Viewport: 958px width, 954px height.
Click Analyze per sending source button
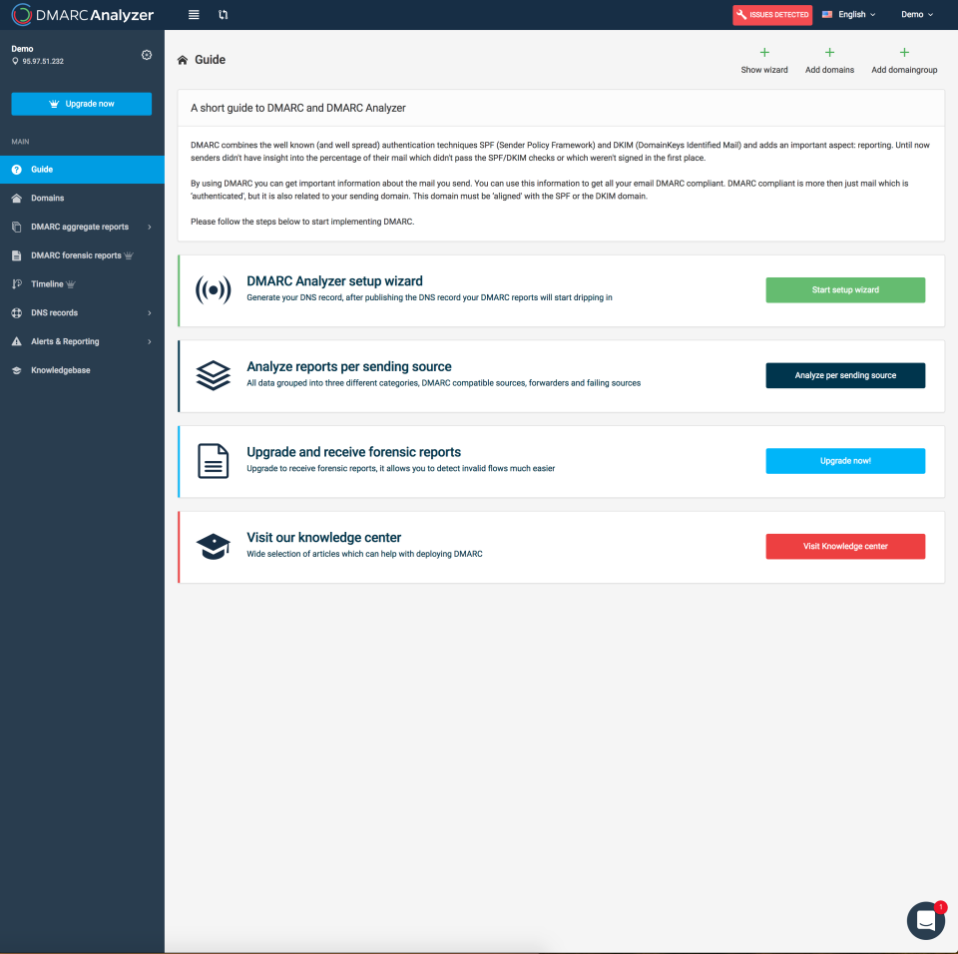(x=845, y=375)
